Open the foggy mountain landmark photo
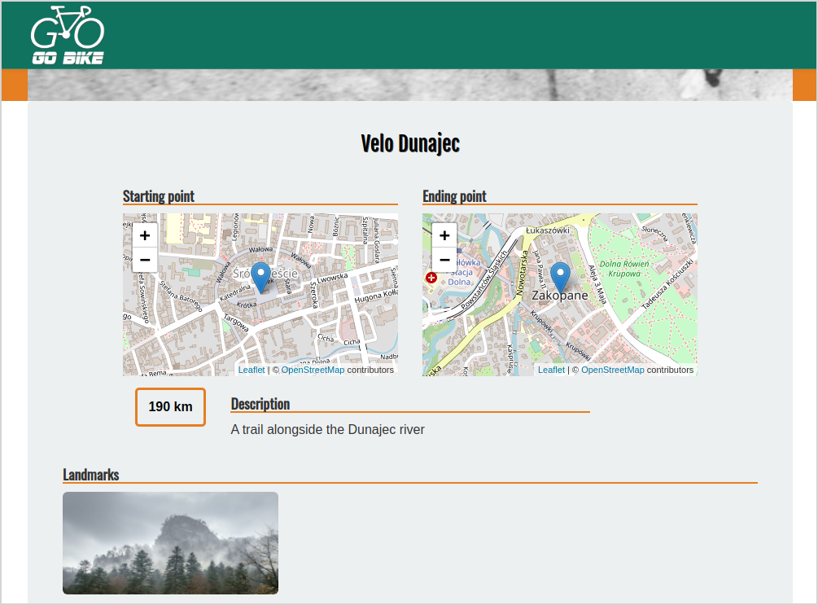818x605 pixels. coord(170,542)
